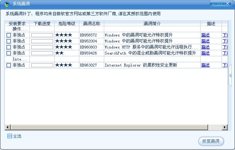235x150 pixels.
Task: Toggle the 全选 select-all checkbox
Action: coord(10,136)
